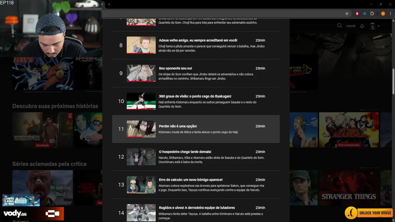Image resolution: width=395 pixels, height=222 pixels.
Task: Click the 'Compre já o bundle do MIBR' banner
Action: pos(21,200)
